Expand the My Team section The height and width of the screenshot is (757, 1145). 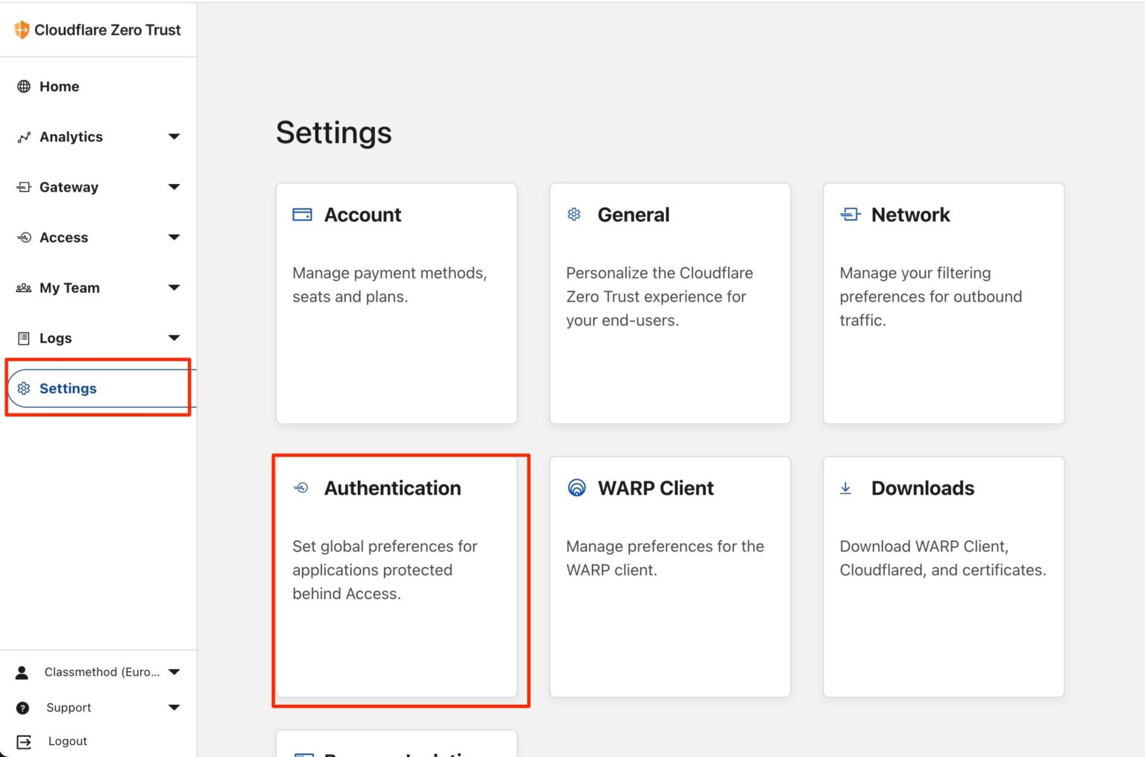click(174, 288)
